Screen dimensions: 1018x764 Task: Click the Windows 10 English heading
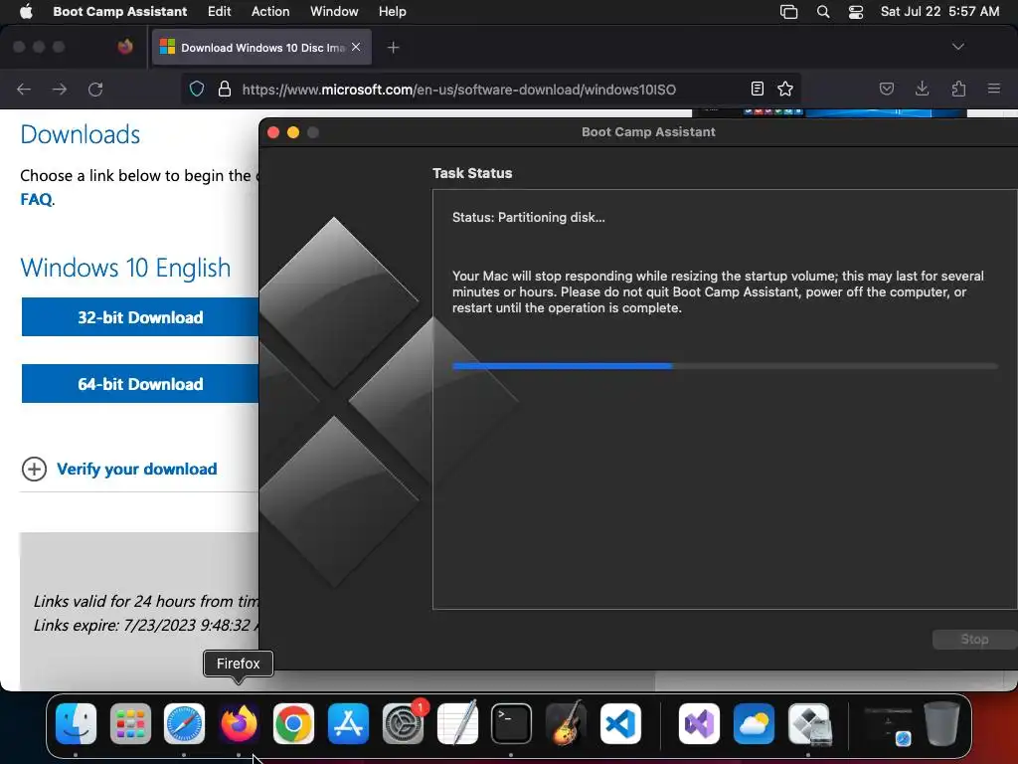[x=125, y=268]
